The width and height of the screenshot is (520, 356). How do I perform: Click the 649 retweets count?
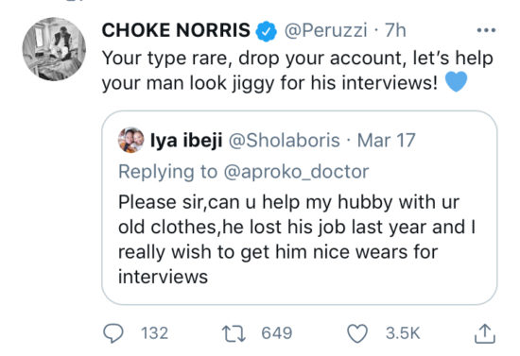pyautogui.click(x=277, y=333)
